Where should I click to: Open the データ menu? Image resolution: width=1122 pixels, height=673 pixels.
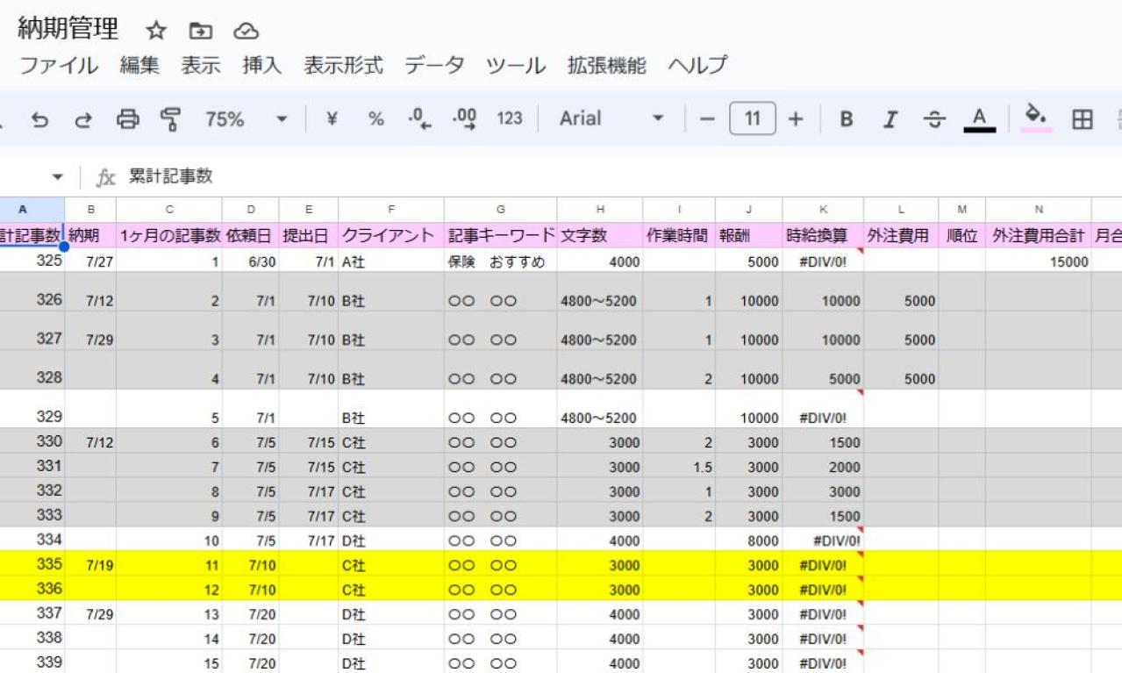coord(434,66)
